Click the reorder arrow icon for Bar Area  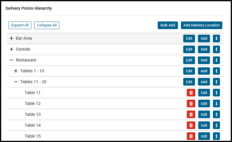pyautogui.click(x=216, y=39)
